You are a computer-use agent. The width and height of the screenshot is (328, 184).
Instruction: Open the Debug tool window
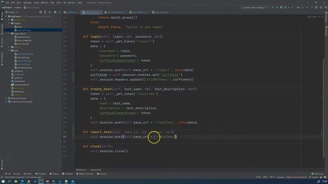54,174
